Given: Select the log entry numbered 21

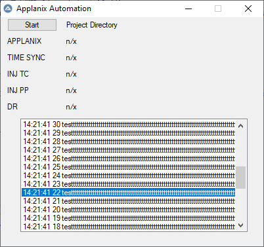Looking at the screenshot, I should [128, 201].
